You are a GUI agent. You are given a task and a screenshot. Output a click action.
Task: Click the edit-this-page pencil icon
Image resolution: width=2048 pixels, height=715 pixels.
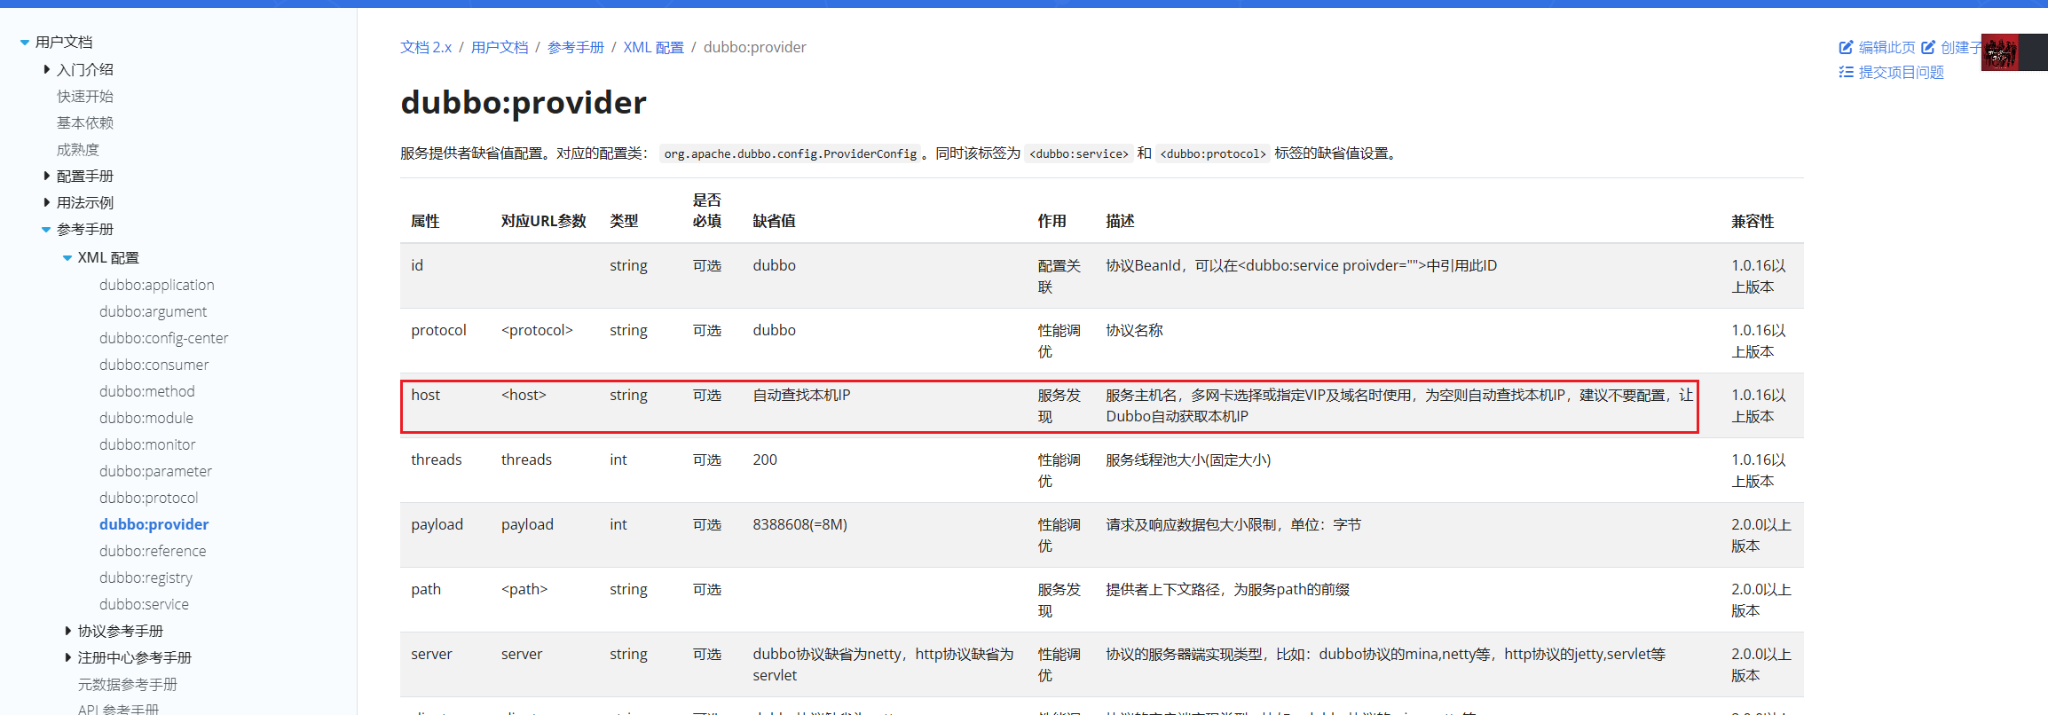(1846, 48)
